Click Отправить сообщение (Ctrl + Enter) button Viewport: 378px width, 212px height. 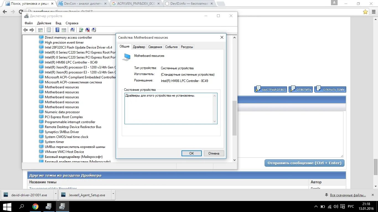[x=304, y=163]
